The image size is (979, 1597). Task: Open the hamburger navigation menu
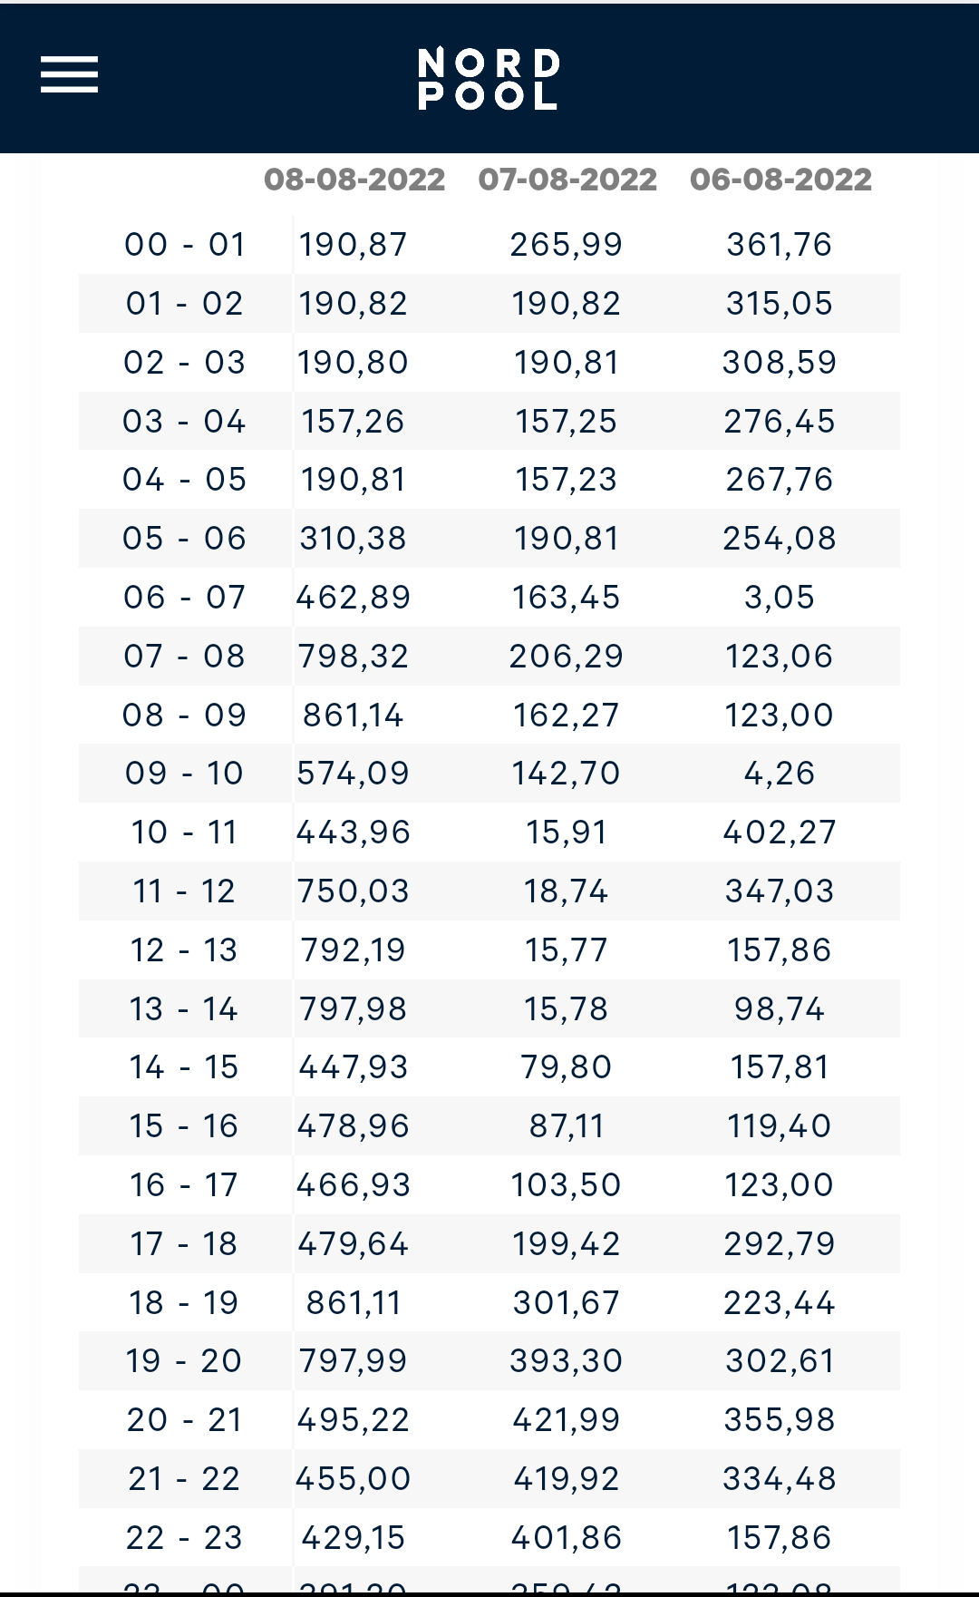pyautogui.click(x=69, y=74)
